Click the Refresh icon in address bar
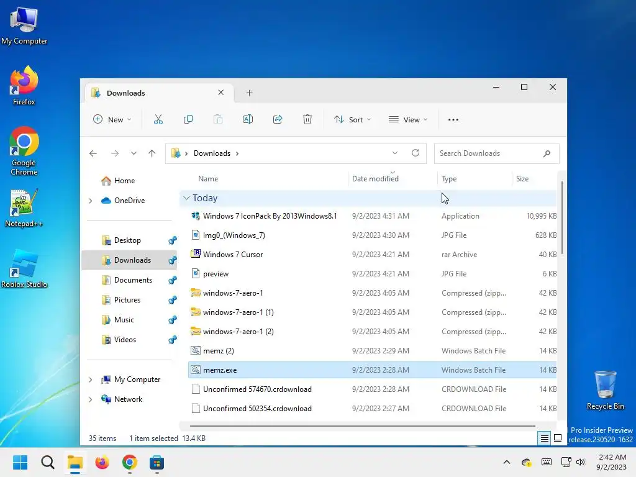 click(x=416, y=153)
